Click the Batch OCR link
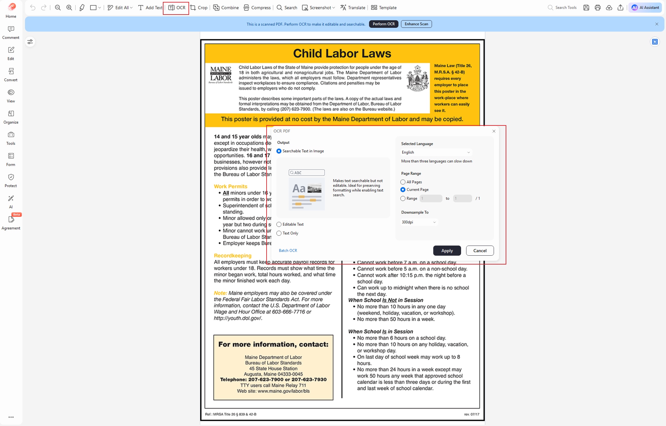 click(x=288, y=251)
